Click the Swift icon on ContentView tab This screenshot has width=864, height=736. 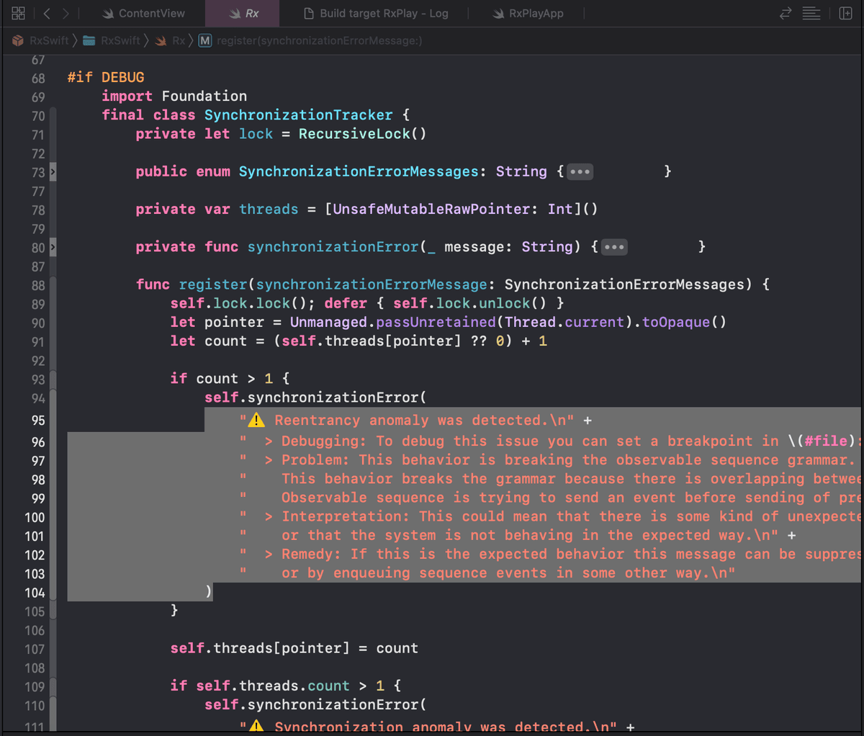point(108,13)
